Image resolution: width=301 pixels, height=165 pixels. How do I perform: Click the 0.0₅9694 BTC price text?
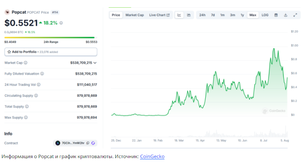point(14,32)
